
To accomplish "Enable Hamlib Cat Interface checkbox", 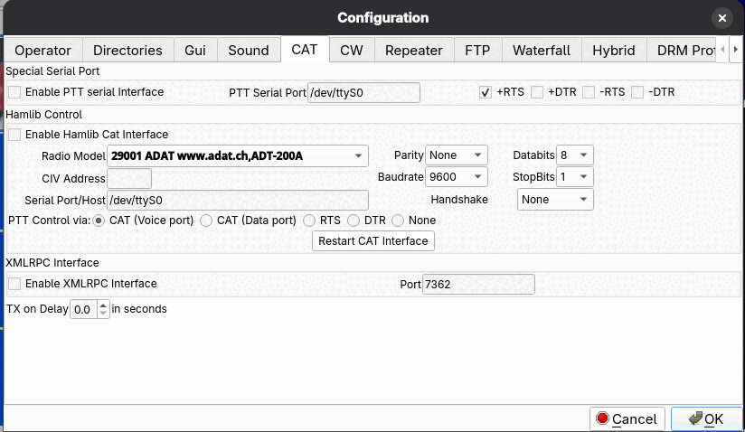I will [14, 135].
